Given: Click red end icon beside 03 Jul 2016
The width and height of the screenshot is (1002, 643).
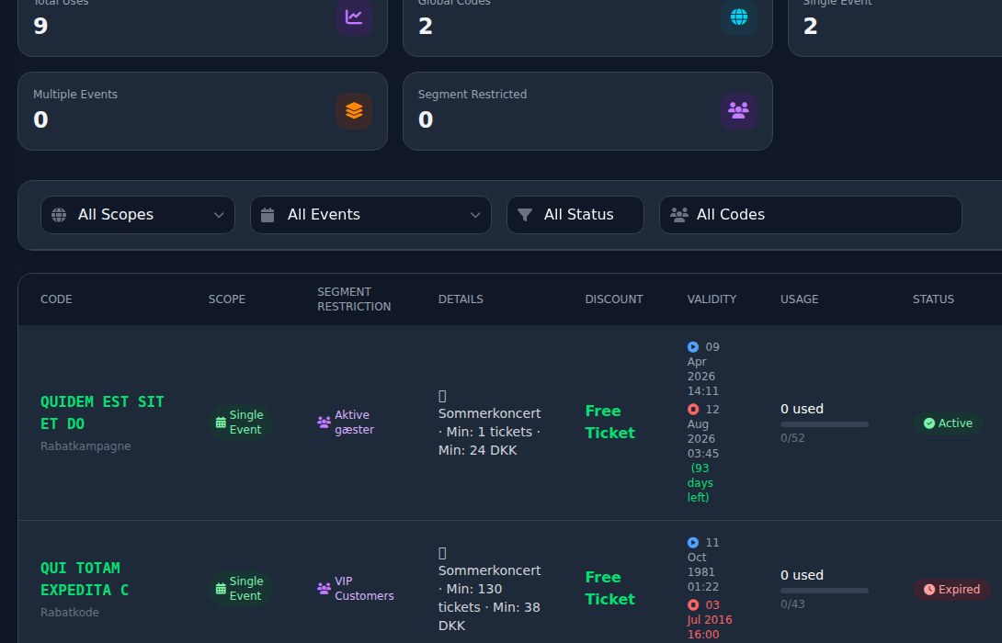Looking at the screenshot, I should [x=693, y=604].
